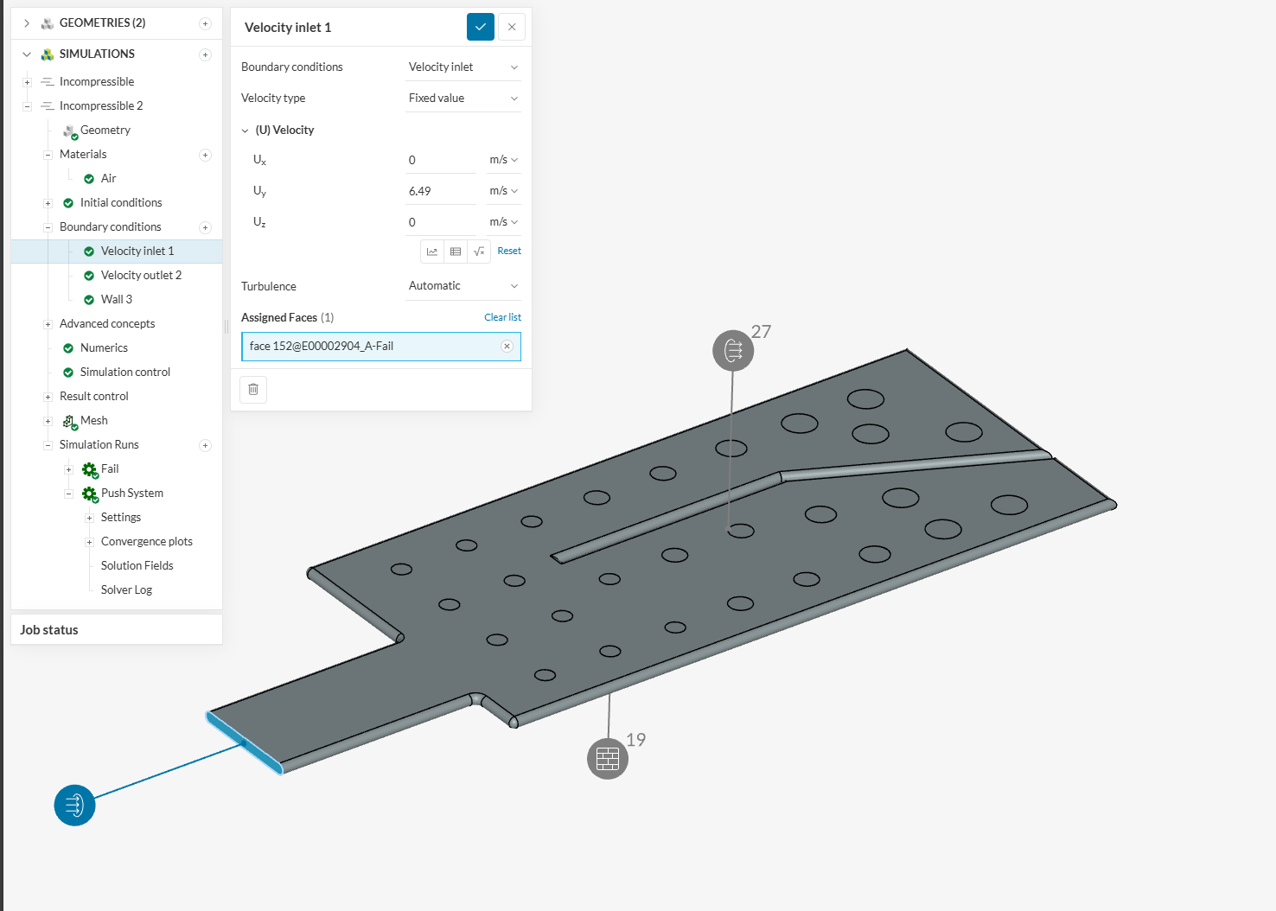Click the GEOMETRIES section icon
This screenshot has width=1276, height=911.
48,23
